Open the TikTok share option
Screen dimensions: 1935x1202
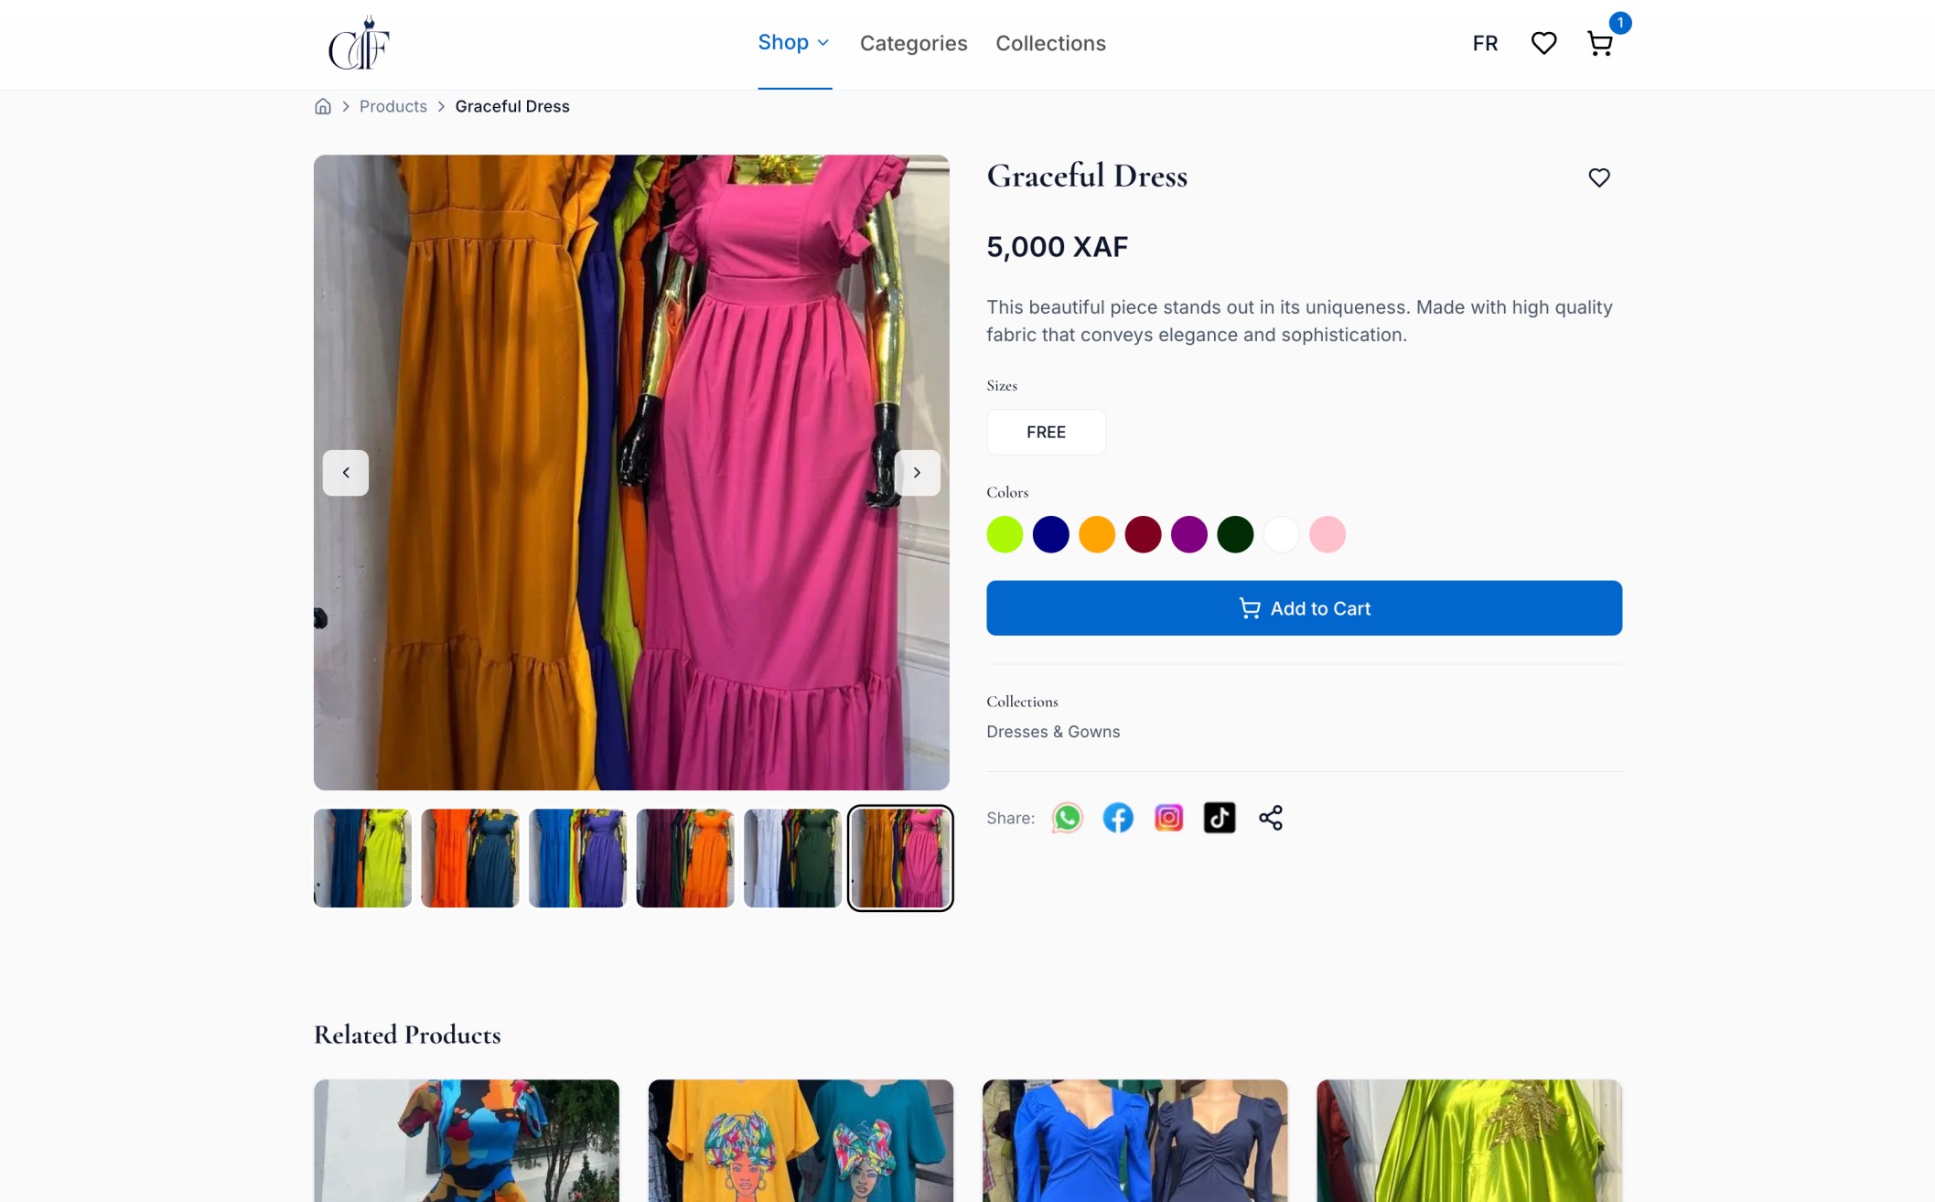coord(1219,817)
